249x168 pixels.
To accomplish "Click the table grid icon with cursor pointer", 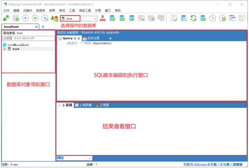I will 141,18.
